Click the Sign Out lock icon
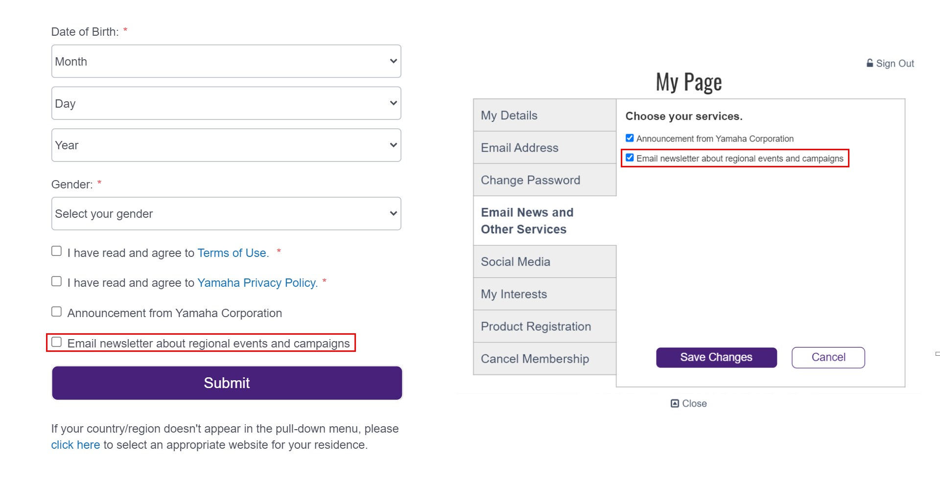This screenshot has width=940, height=483. click(869, 63)
